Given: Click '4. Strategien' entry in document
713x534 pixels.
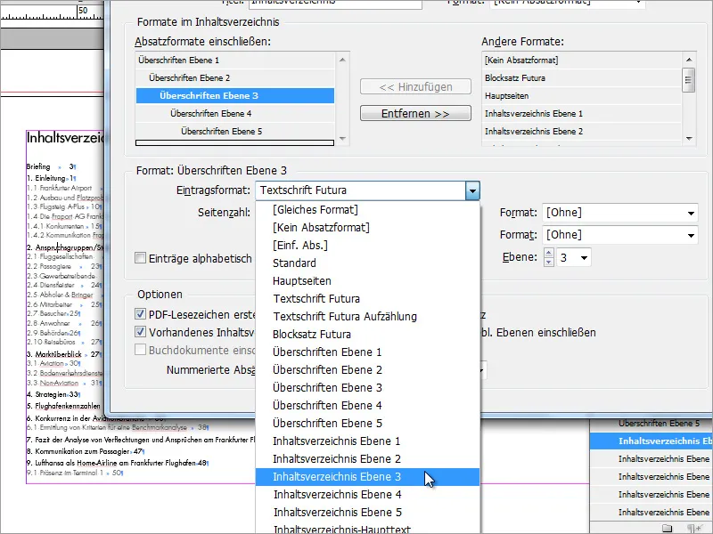Looking at the screenshot, I should [x=47, y=394].
